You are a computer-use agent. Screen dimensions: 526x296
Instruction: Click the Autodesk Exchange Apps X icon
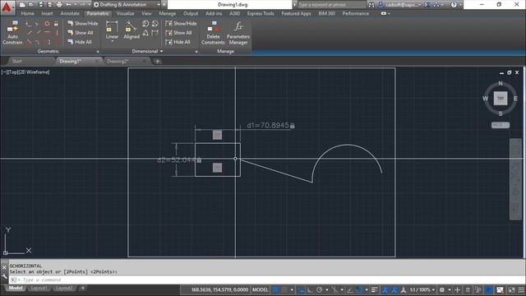point(427,5)
